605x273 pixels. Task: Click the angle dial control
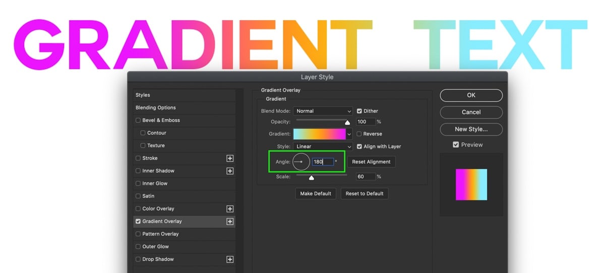[301, 162]
